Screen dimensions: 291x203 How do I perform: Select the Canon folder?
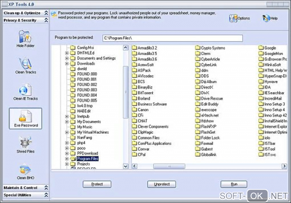click(140, 110)
